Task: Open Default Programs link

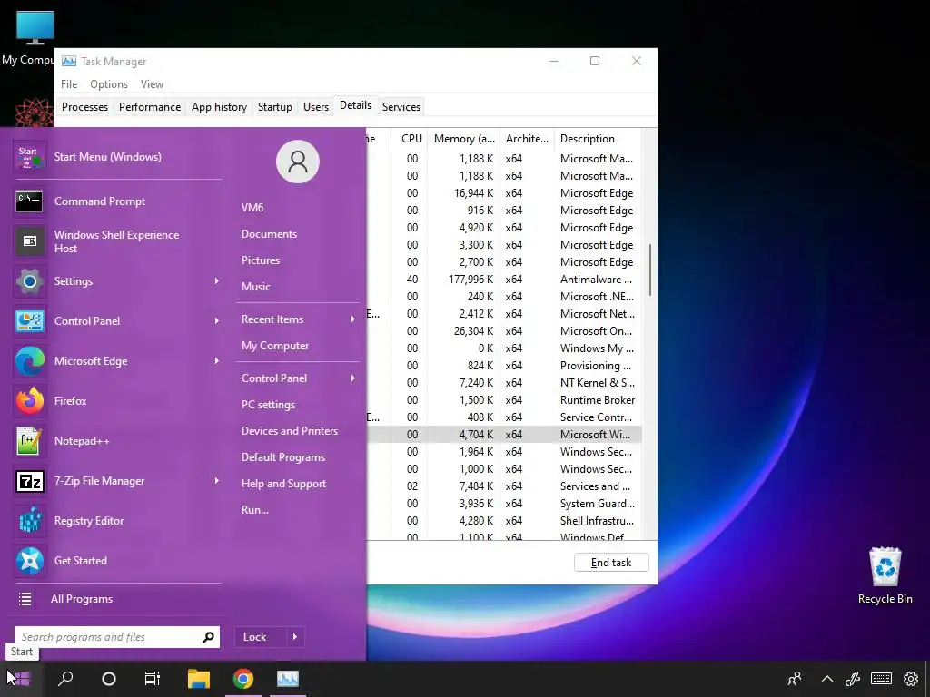Action: [283, 457]
